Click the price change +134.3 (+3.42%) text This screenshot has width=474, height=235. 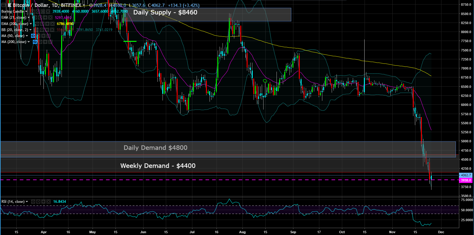click(x=184, y=5)
